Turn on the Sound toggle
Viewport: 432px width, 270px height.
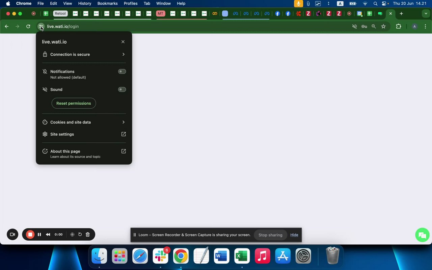click(122, 89)
